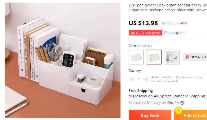The height and width of the screenshot is (120, 207).
Task: Click the crossed-out US $23.30 original price
Action: [169, 23]
